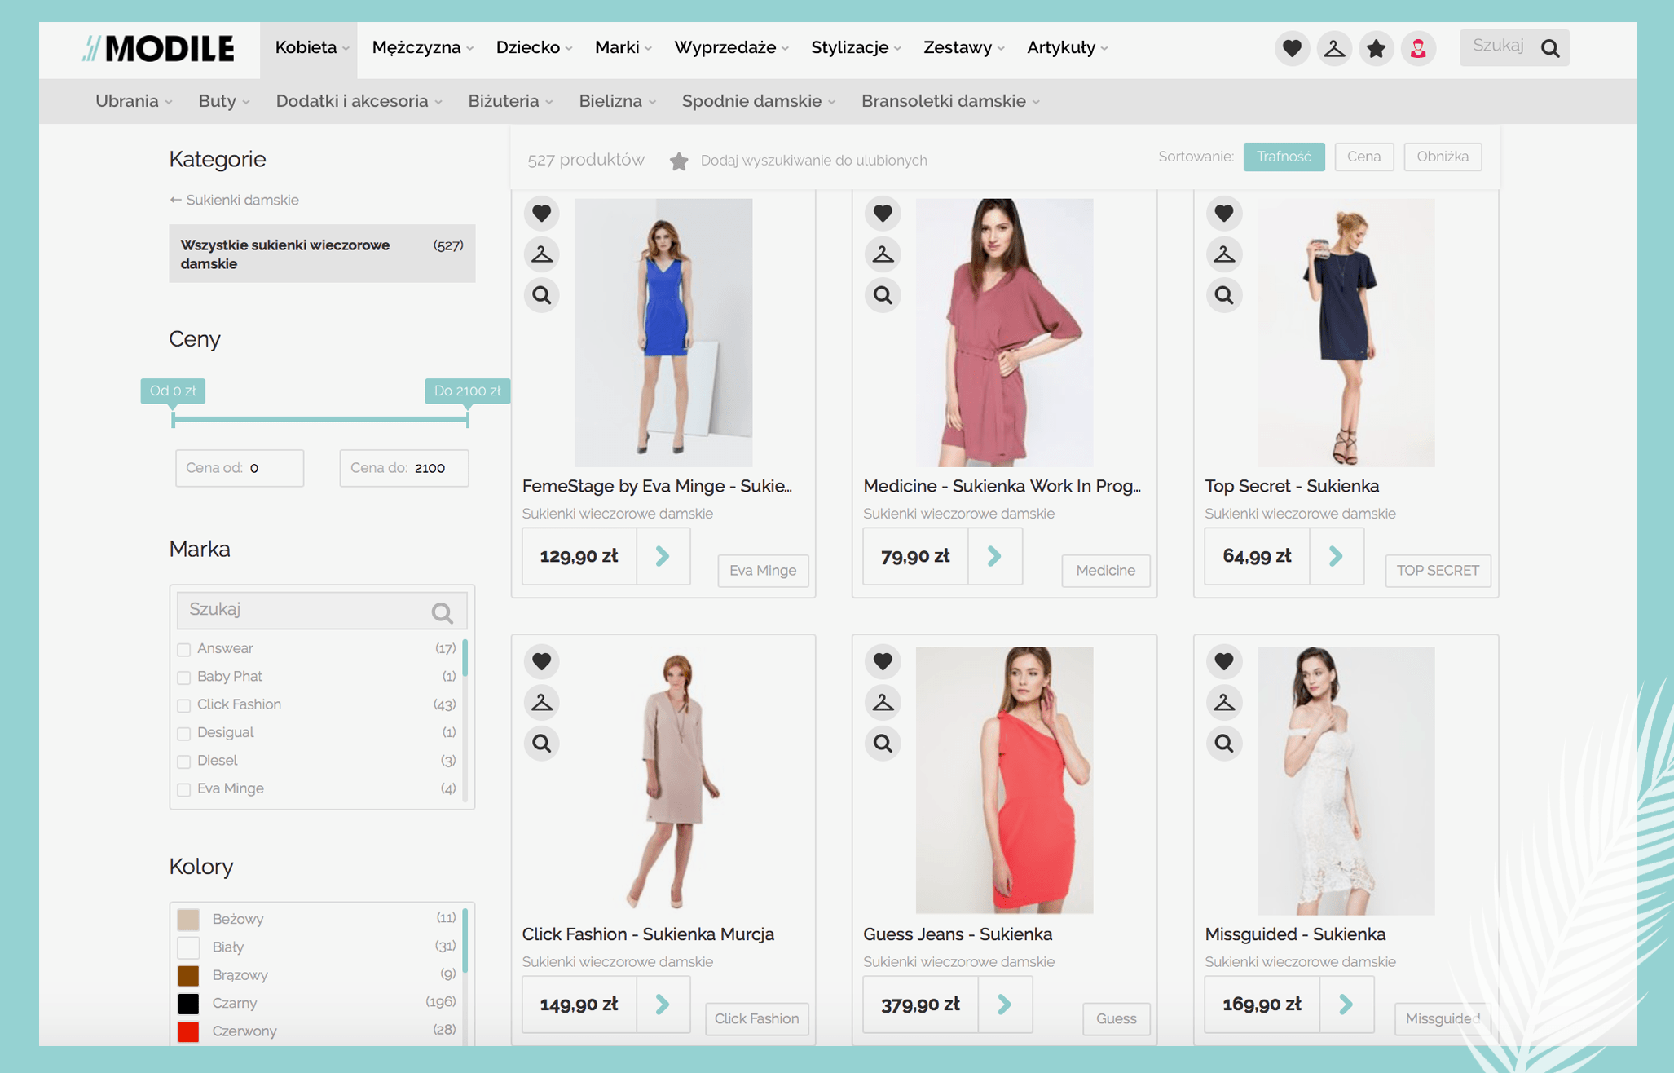Open the Biżuteria submenu

tap(510, 101)
